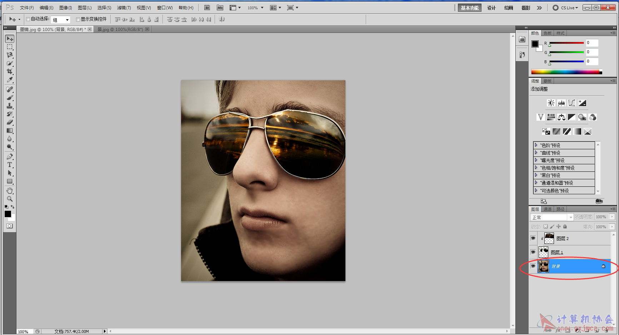Screen dimensions: 619x335
Task: Toggle lock position
Action: (x=558, y=226)
